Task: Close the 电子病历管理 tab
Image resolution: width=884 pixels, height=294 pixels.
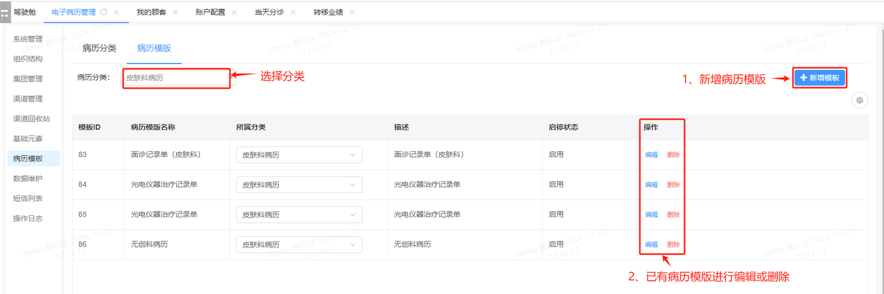Action: [116, 12]
